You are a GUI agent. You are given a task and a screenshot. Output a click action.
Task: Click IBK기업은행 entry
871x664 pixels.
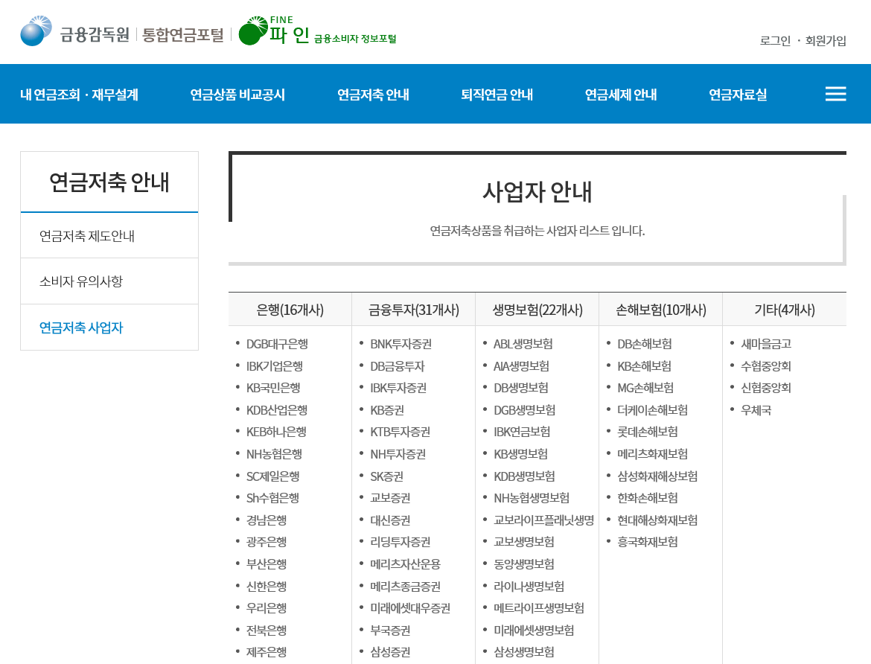[x=275, y=366]
